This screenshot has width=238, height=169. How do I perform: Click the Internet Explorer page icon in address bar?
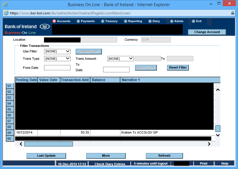pyautogui.click(x=6, y=13)
